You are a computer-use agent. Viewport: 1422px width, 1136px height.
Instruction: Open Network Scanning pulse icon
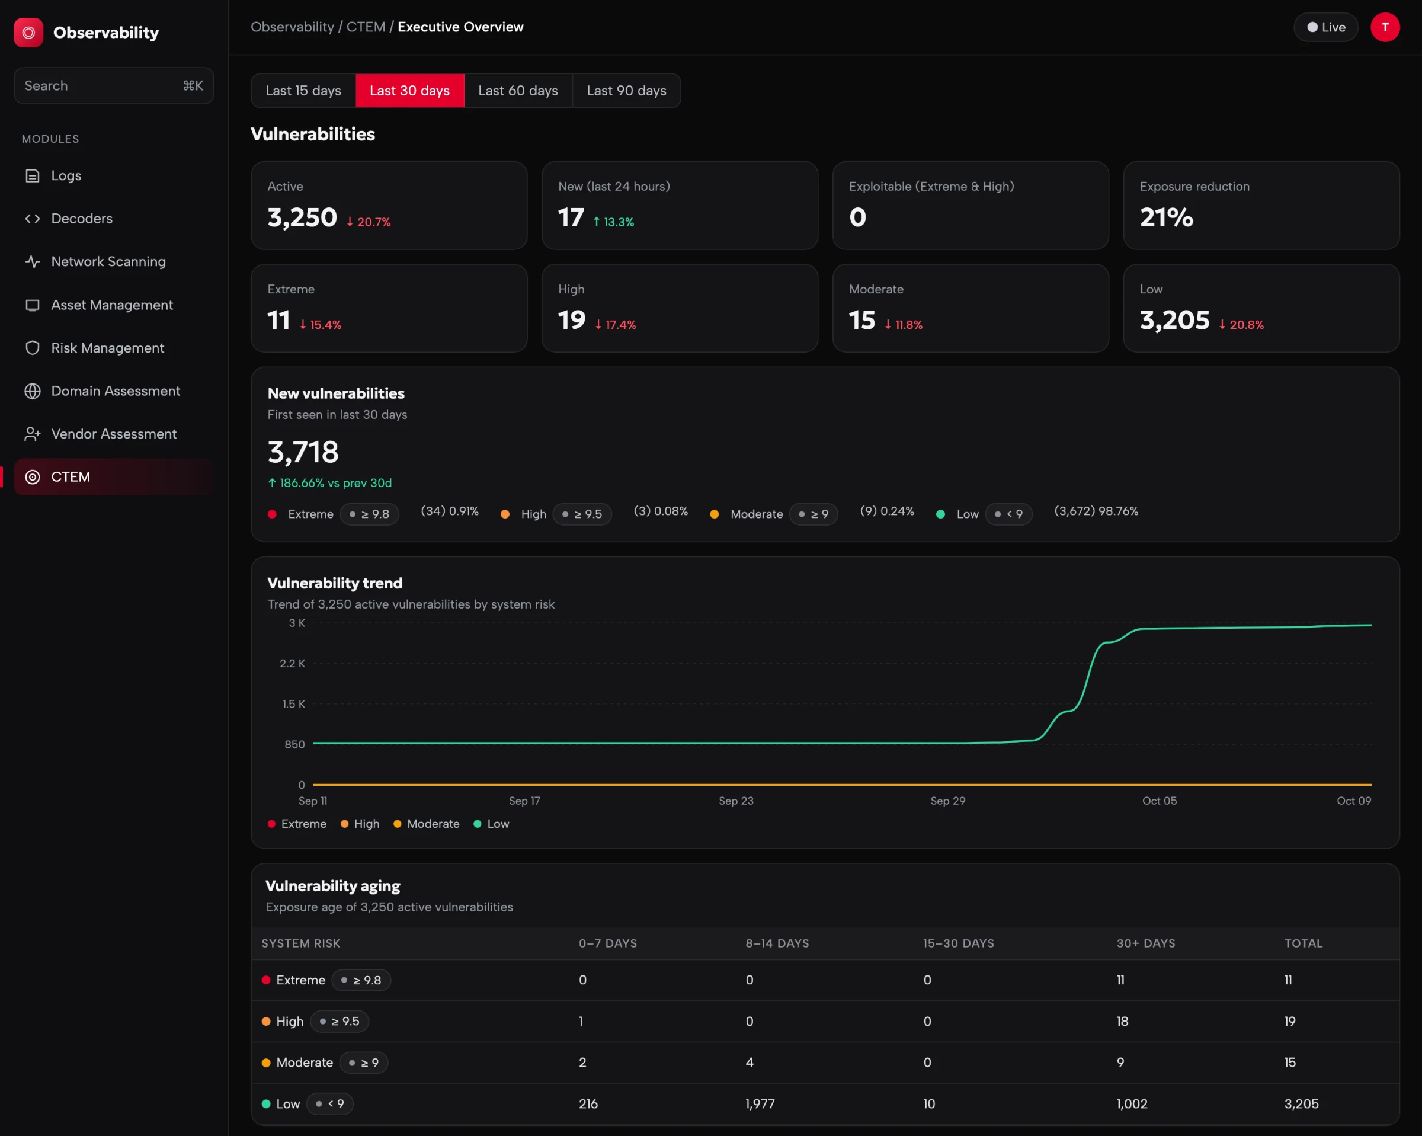click(x=33, y=262)
